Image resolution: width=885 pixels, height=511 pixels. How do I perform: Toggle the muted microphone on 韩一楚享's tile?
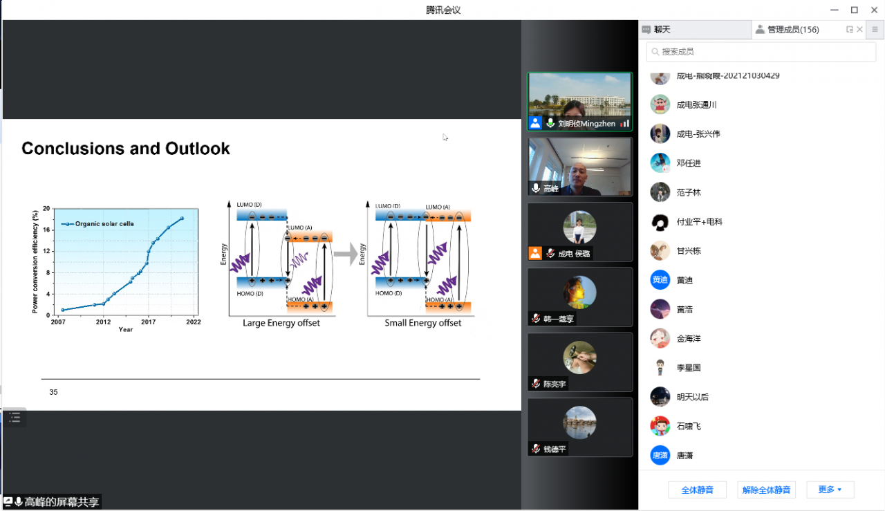(x=536, y=319)
